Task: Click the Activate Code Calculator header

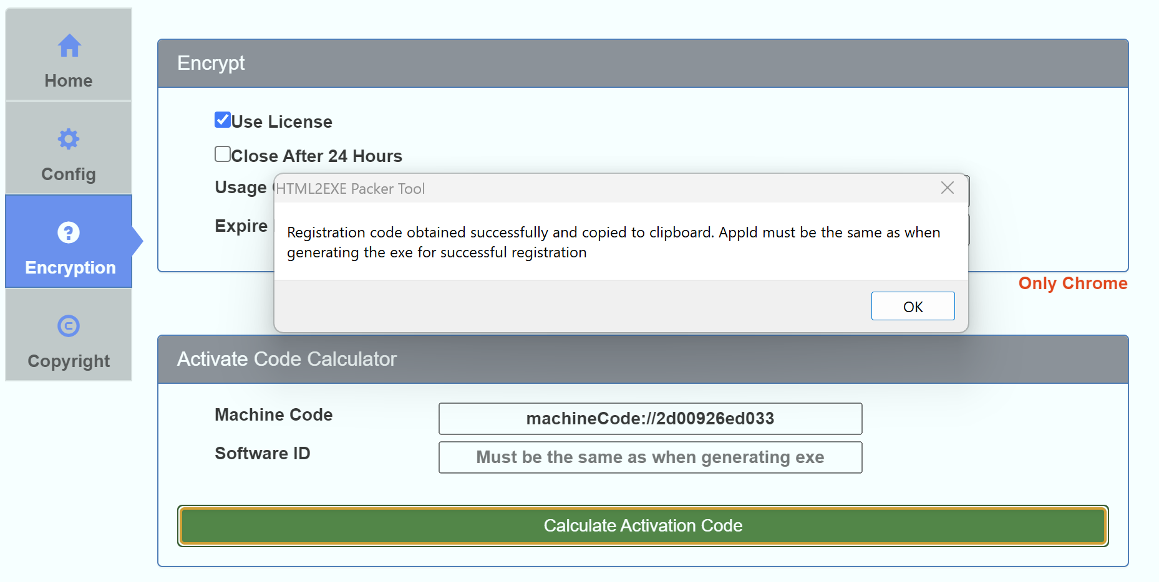Action: point(287,359)
